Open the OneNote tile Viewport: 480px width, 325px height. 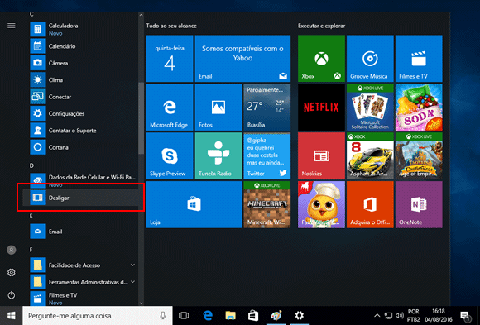pyautogui.click(x=419, y=204)
